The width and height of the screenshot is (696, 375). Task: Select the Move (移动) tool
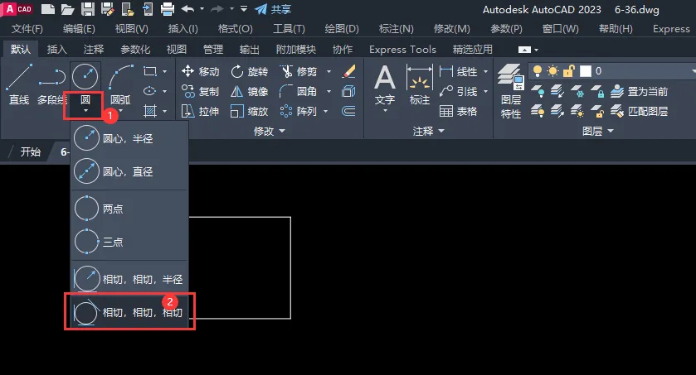200,71
